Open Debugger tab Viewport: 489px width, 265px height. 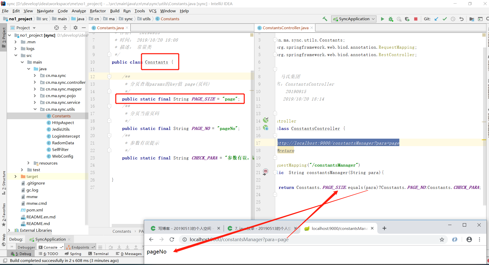(26, 247)
